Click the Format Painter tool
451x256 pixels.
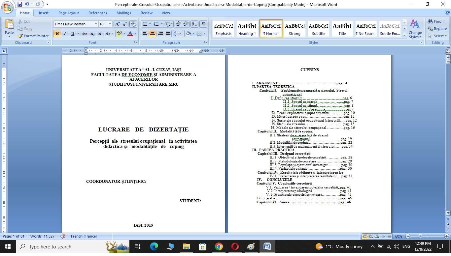pyautogui.click(x=33, y=36)
